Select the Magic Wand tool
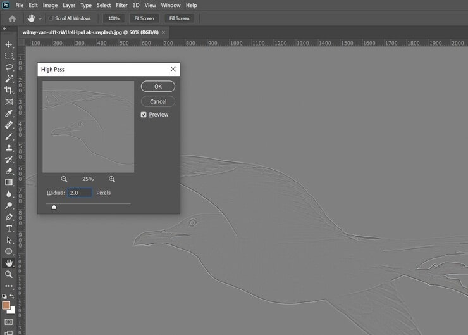Screen dimensions: 468x335 coord(9,79)
